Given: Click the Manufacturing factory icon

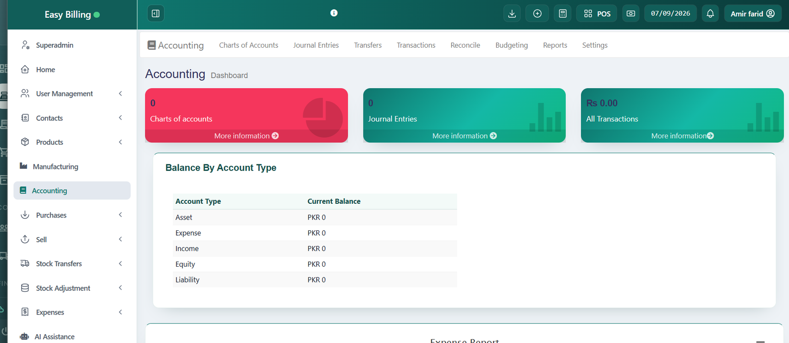Looking at the screenshot, I should coord(23,166).
